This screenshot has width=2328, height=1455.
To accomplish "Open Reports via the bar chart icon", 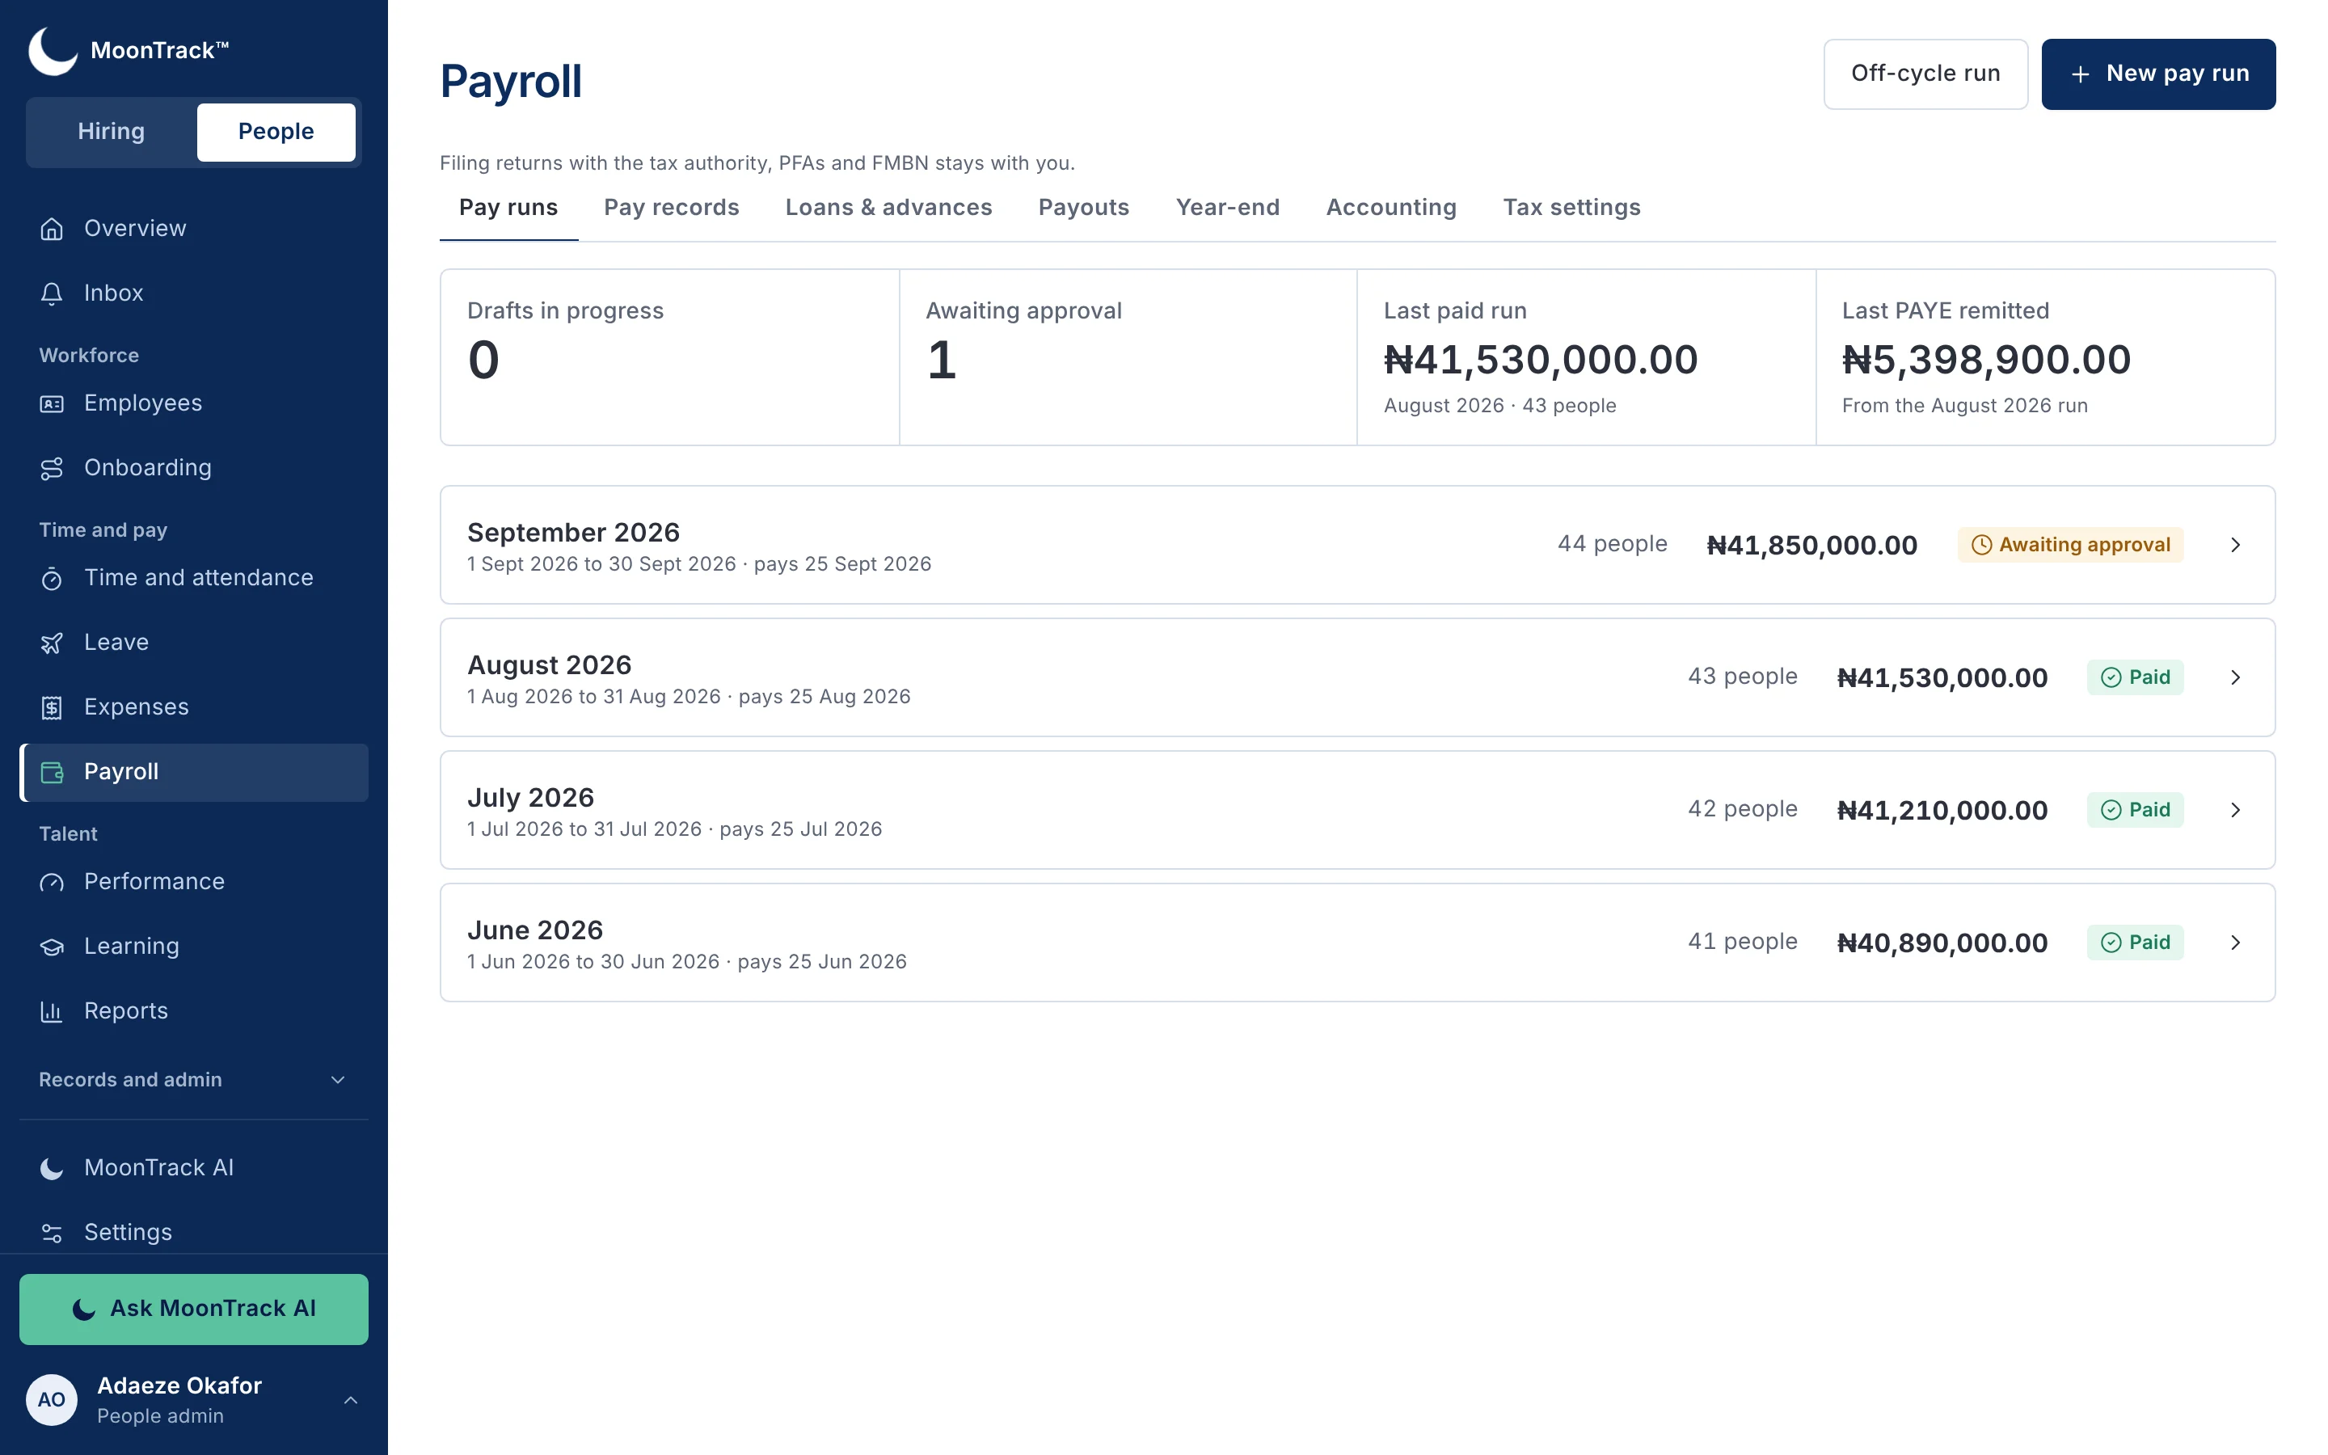I will click(x=52, y=1011).
